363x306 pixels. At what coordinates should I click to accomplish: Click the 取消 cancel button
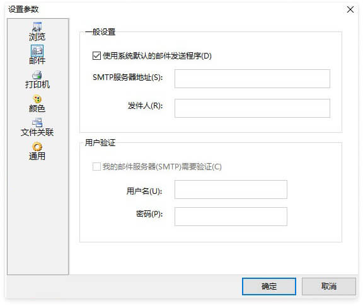(x=329, y=286)
